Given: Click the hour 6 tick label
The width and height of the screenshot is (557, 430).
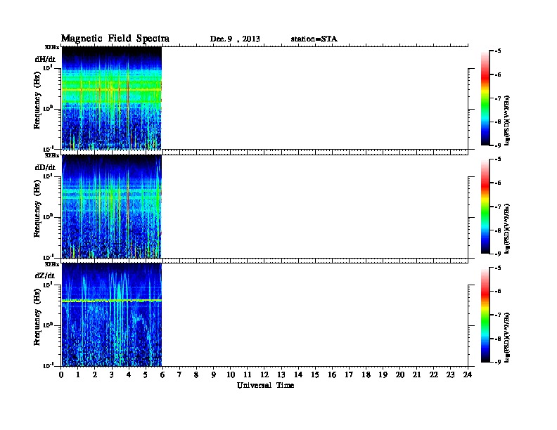Looking at the screenshot, I should (x=162, y=375).
